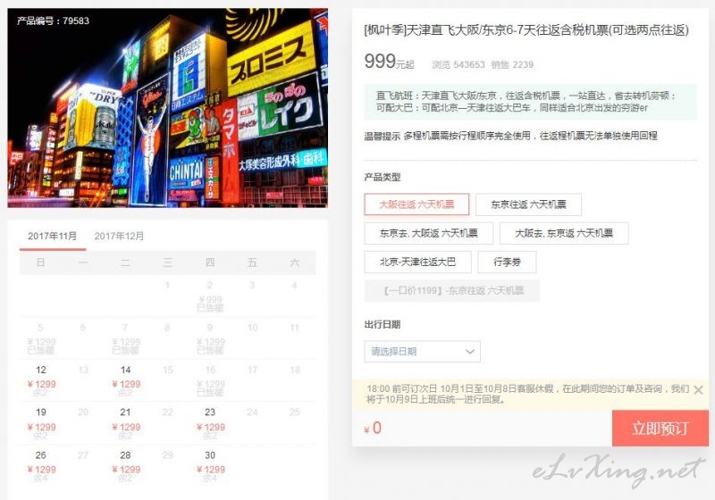
Task: Close the customer service holiday notice
Action: [698, 389]
